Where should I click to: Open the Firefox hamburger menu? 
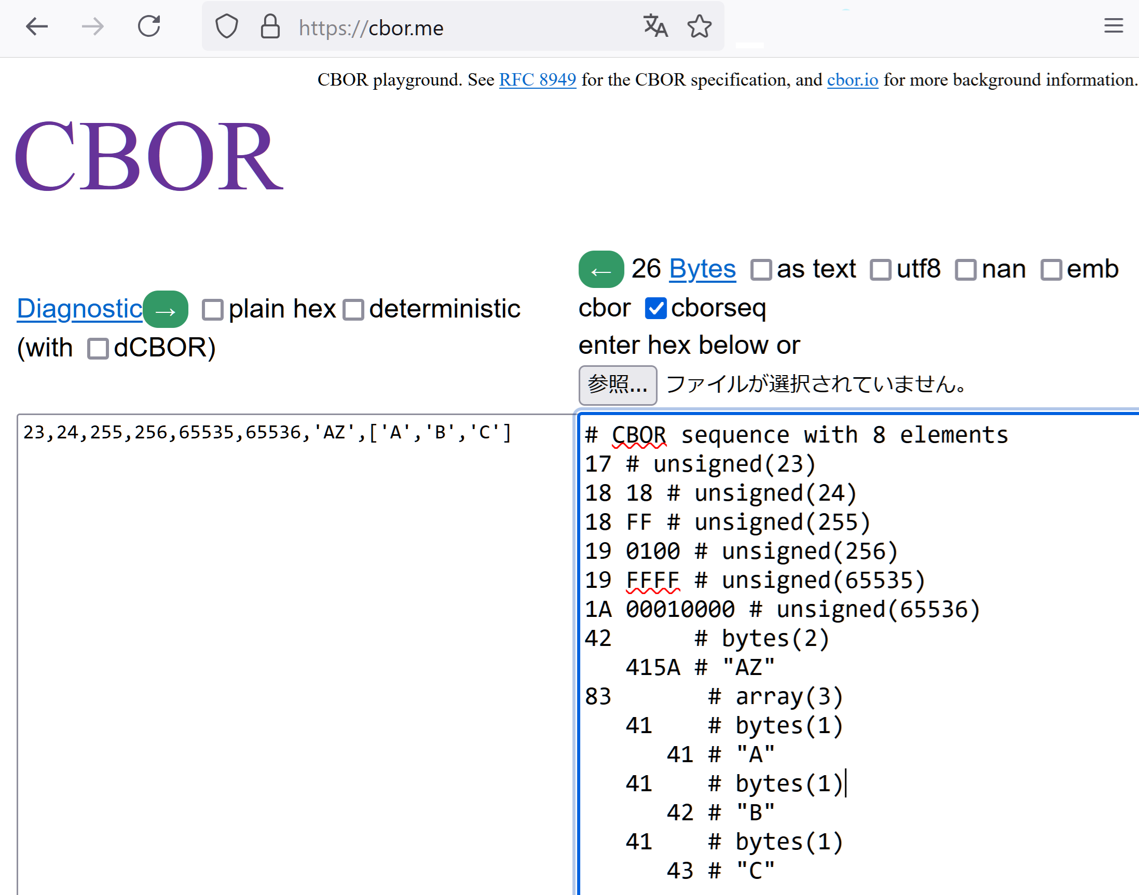(1114, 25)
